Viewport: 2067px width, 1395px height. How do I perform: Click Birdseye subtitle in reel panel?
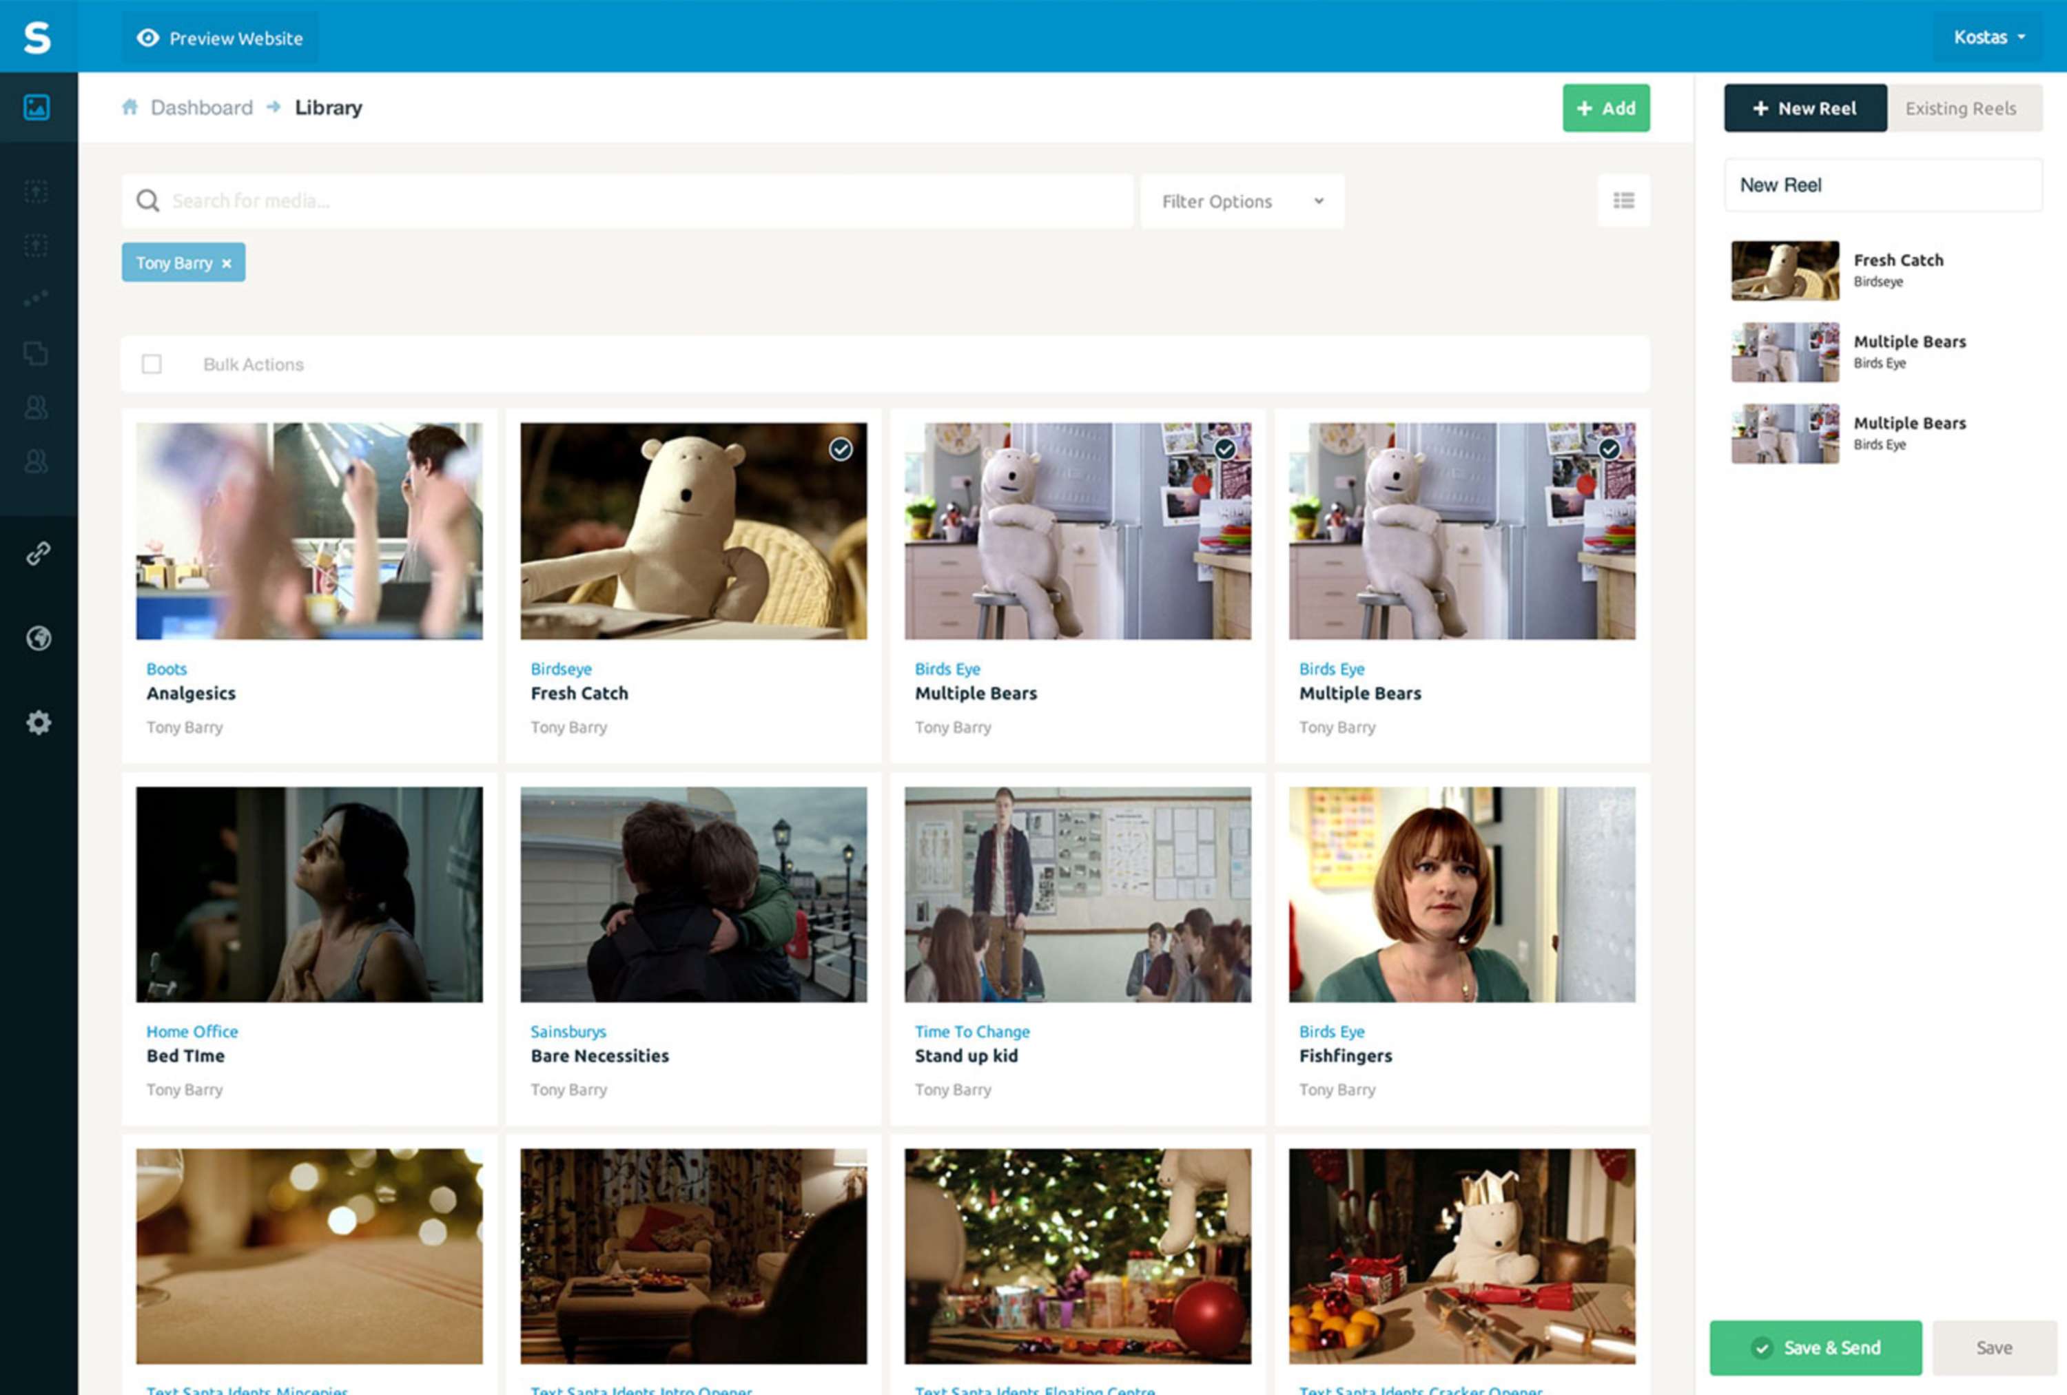click(x=1878, y=282)
